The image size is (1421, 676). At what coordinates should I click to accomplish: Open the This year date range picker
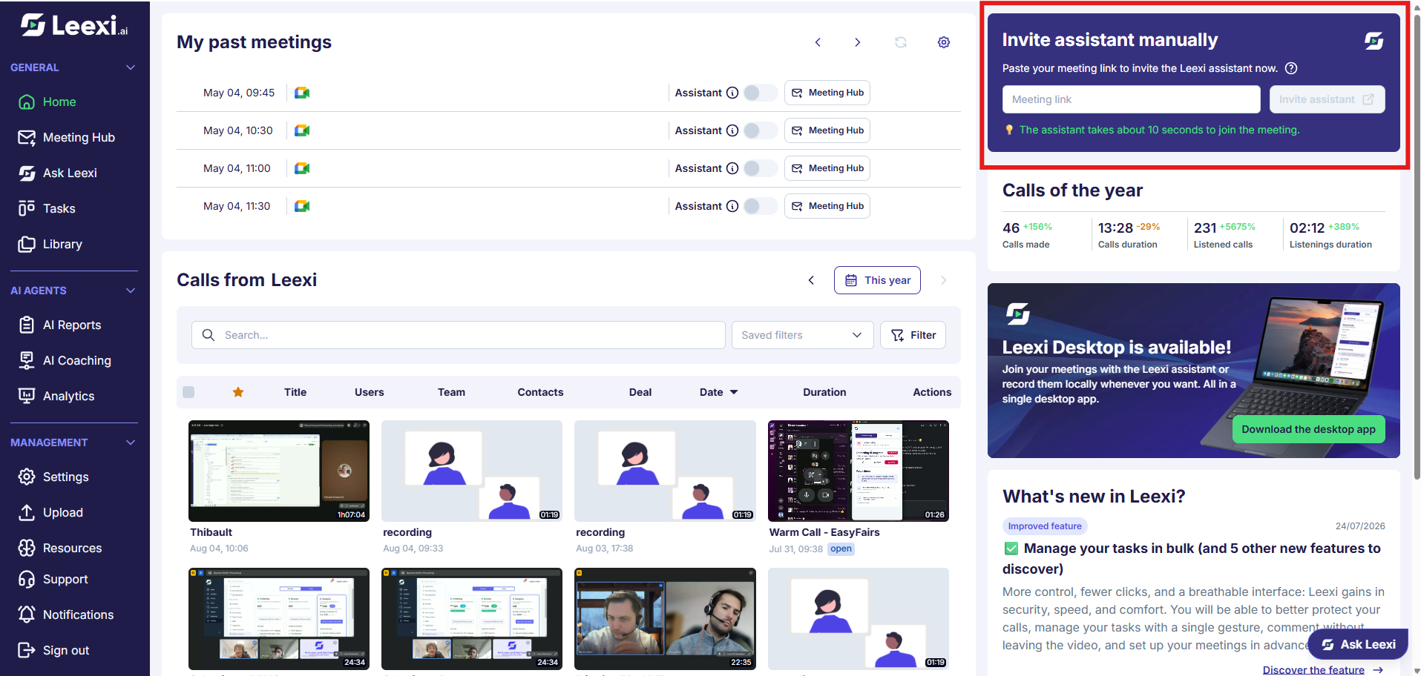tap(877, 280)
